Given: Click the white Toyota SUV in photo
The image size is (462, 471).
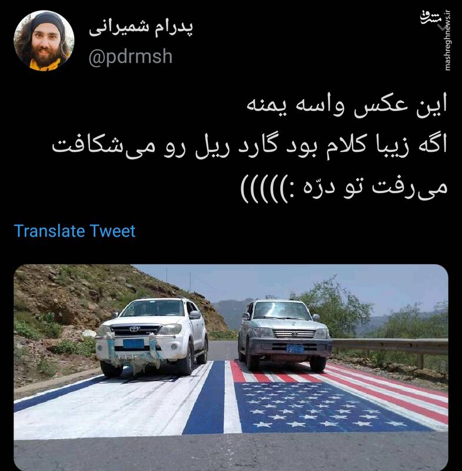Looking at the screenshot, I should 152,336.
